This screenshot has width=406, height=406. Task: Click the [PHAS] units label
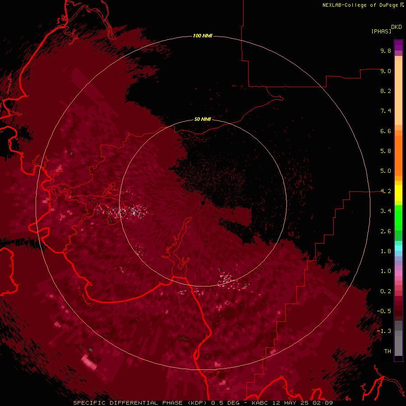coord(381,31)
